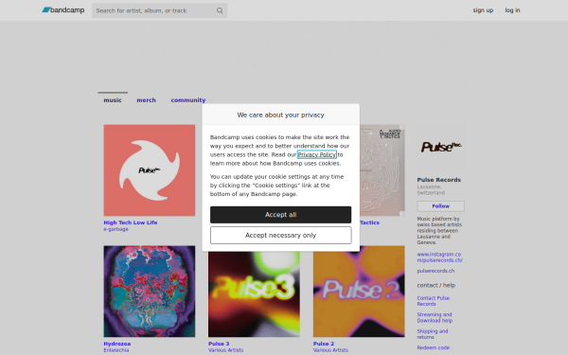Open the sign up link
The width and height of the screenshot is (568, 355).
[483, 10]
